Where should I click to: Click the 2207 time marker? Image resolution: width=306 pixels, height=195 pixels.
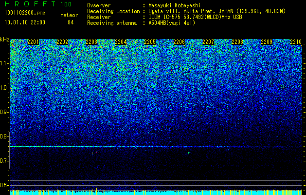[x=208, y=42]
